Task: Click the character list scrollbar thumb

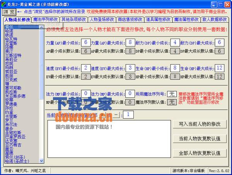Action: point(42,64)
